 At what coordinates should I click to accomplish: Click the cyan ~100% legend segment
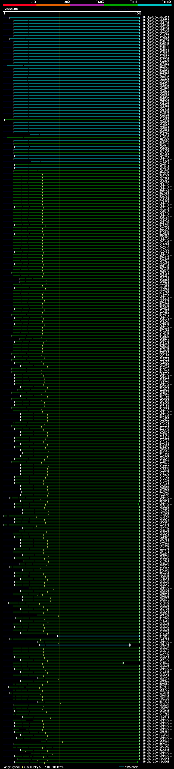click(x=154, y=5)
